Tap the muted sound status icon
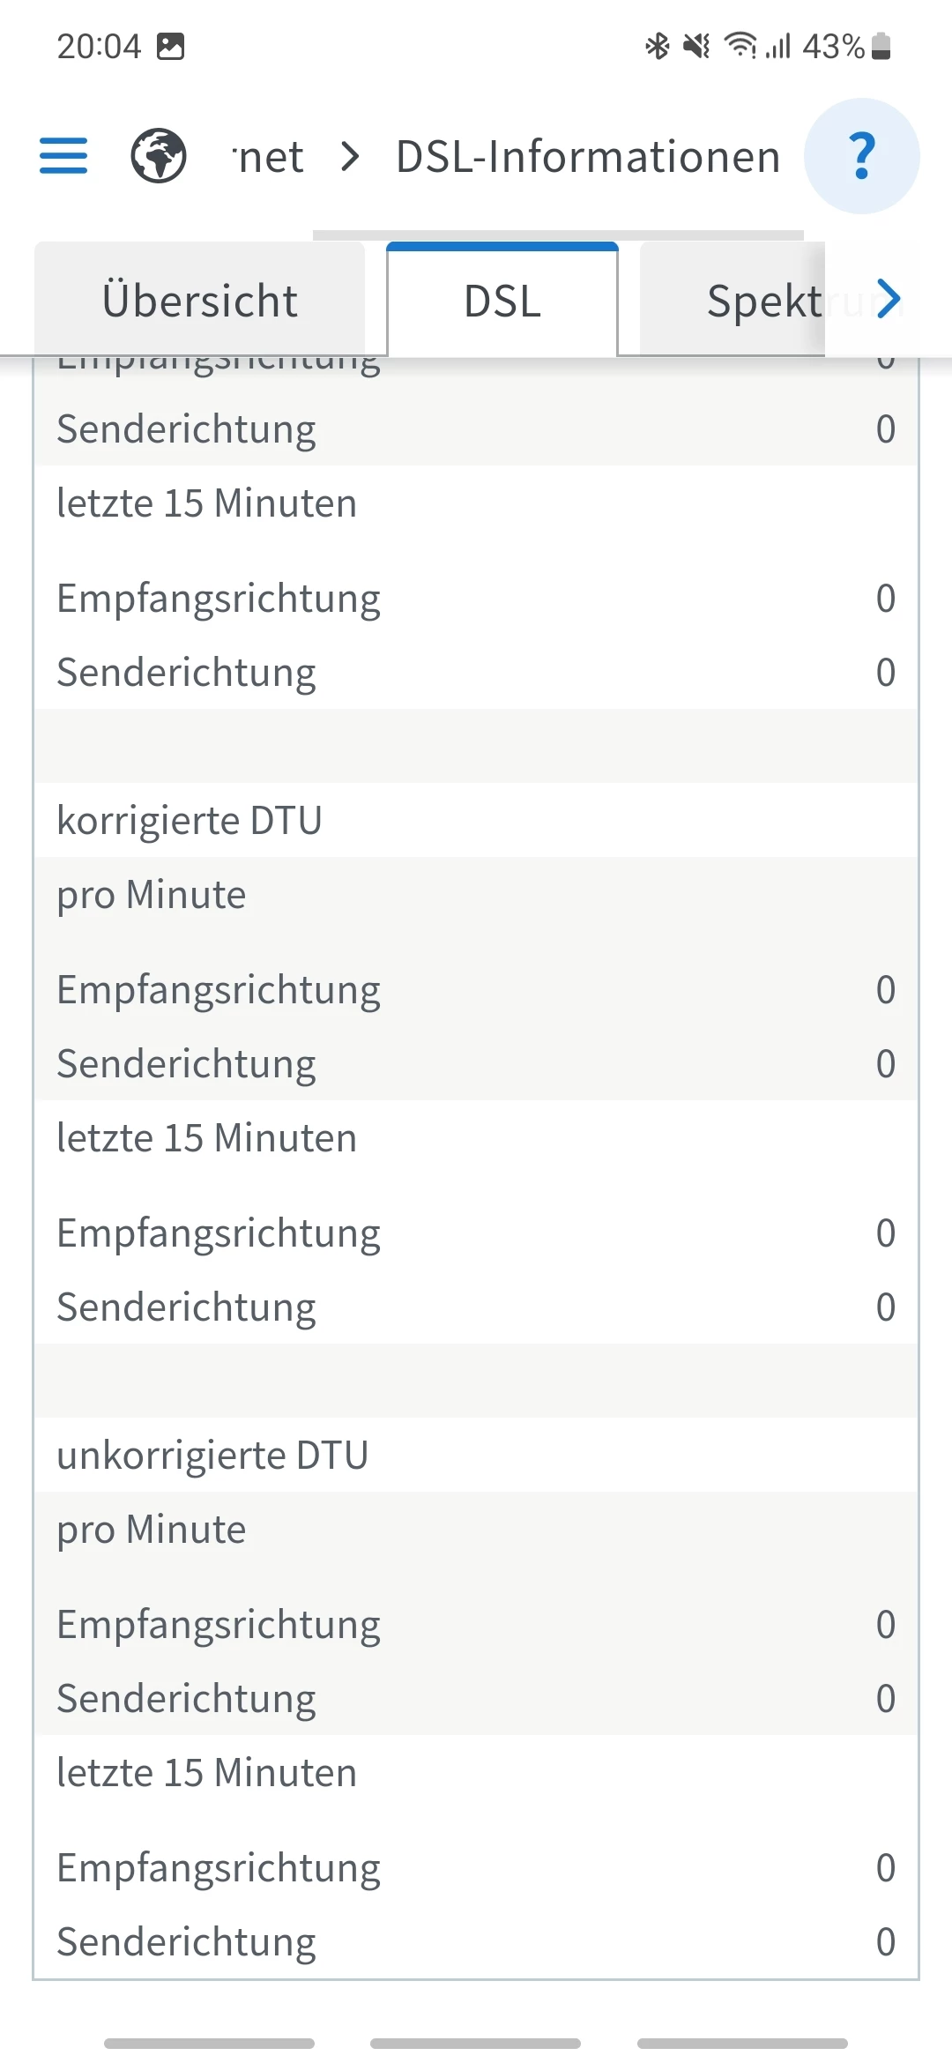This screenshot has width=952, height=2063. point(696,46)
